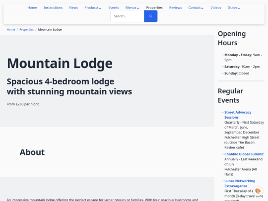Click the Regular Events heading
The height and width of the screenshot is (201, 268).
pyautogui.click(x=230, y=96)
